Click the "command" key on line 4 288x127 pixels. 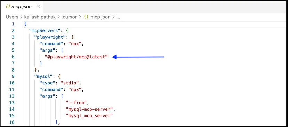pyautogui.click(x=51, y=44)
